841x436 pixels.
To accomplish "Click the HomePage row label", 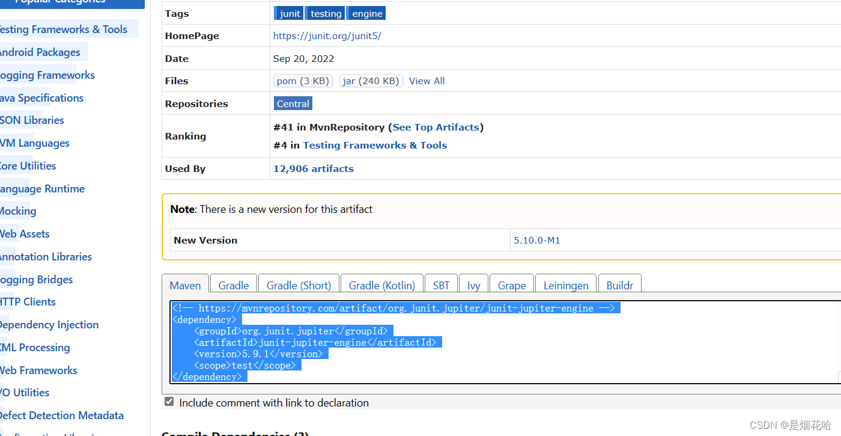I will click(x=192, y=35).
